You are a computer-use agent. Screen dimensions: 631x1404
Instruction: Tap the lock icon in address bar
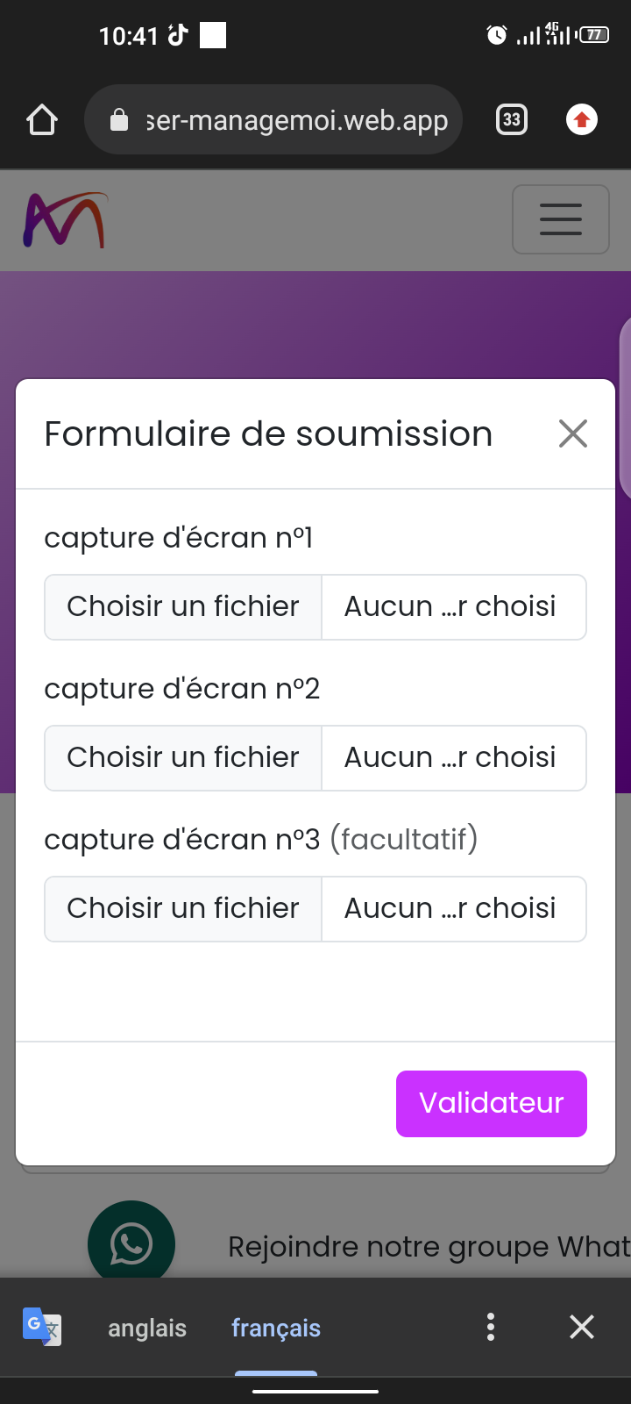(119, 120)
